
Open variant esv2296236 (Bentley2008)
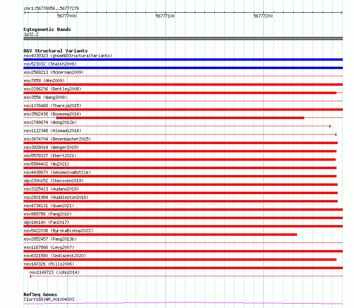[53, 89]
